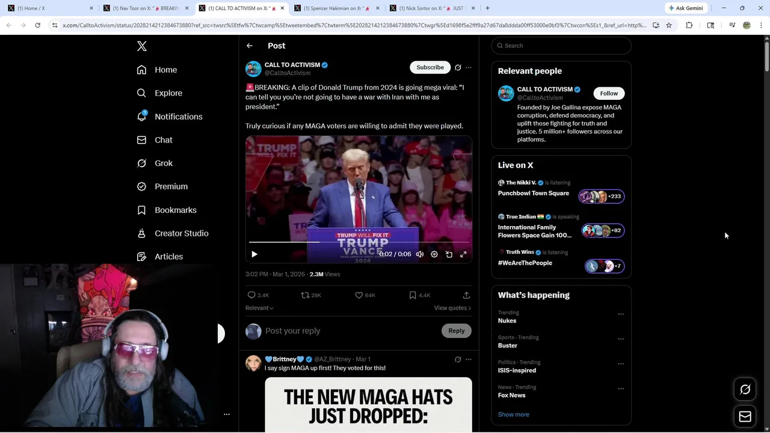Screen dimensions: 770x433
Task: Open Grok in the sidebar
Action: pos(155,163)
